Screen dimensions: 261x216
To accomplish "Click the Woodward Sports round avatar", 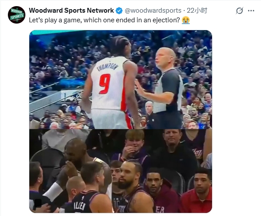I will click(17, 15).
